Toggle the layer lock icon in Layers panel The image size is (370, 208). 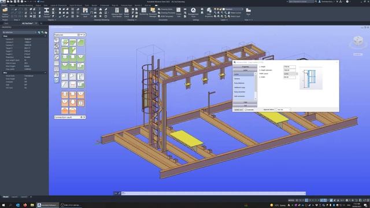[x=220, y=9]
